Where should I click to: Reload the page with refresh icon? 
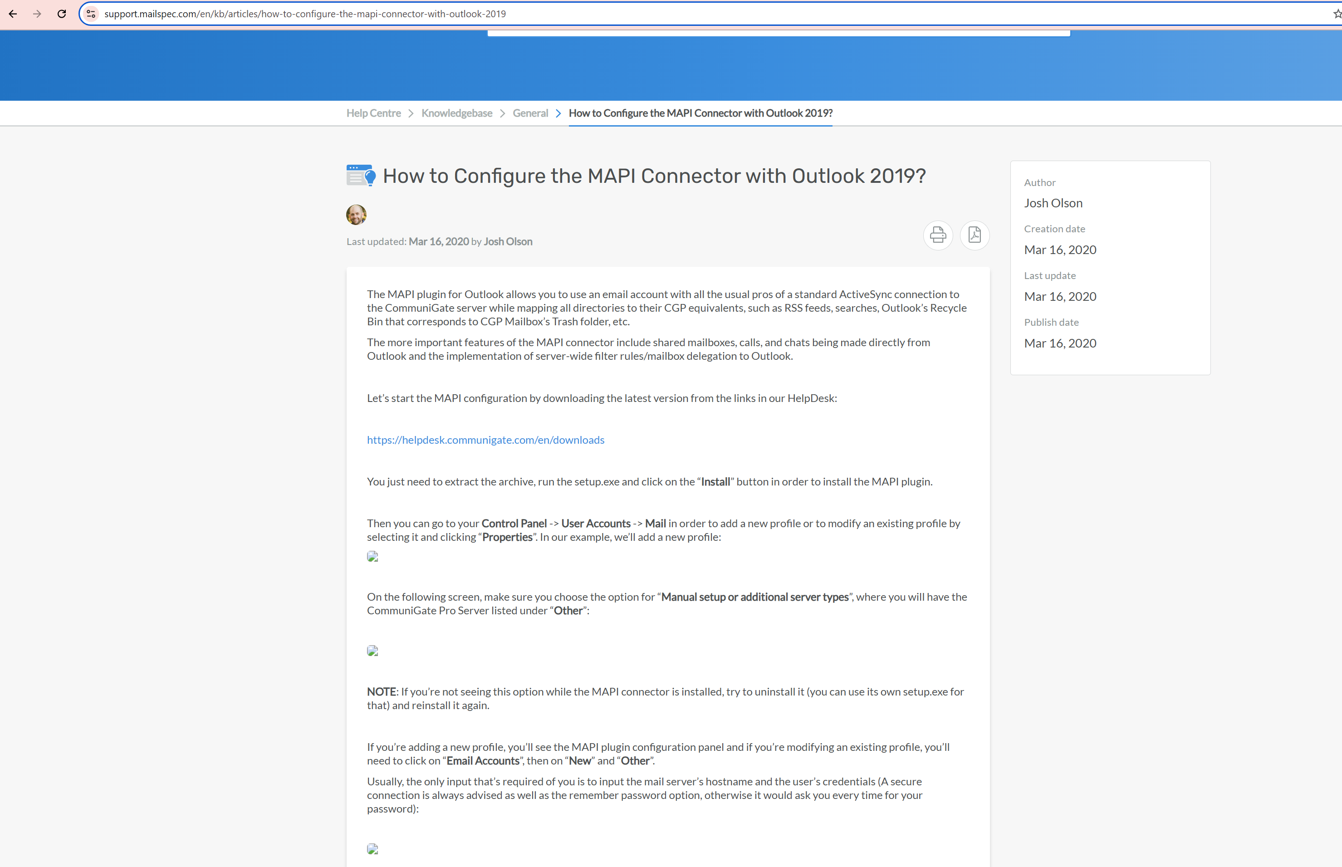tap(62, 14)
